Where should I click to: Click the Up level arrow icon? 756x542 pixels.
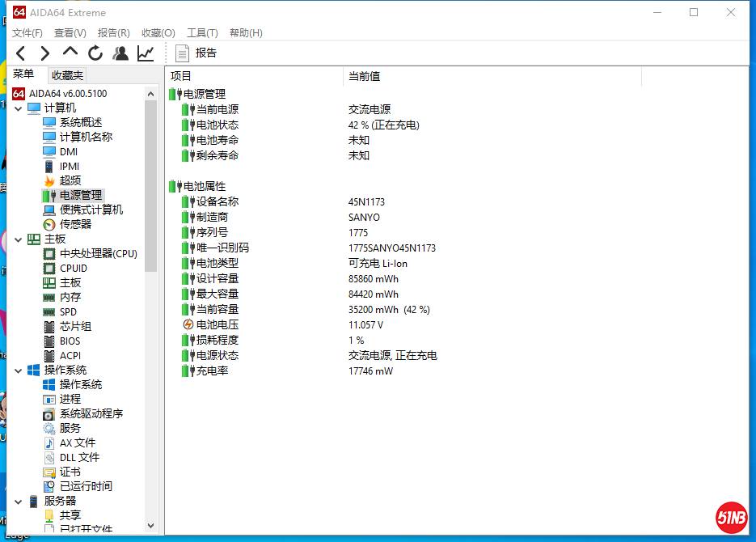(x=70, y=53)
